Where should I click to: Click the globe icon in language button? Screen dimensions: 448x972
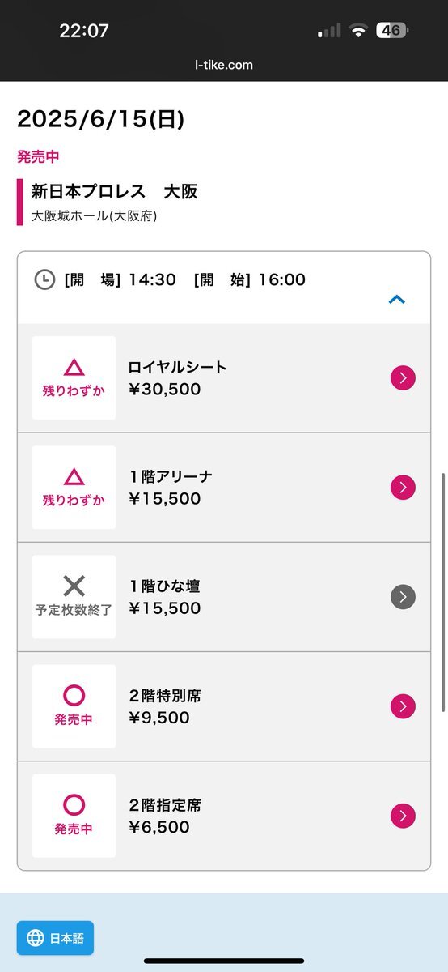pyautogui.click(x=36, y=938)
